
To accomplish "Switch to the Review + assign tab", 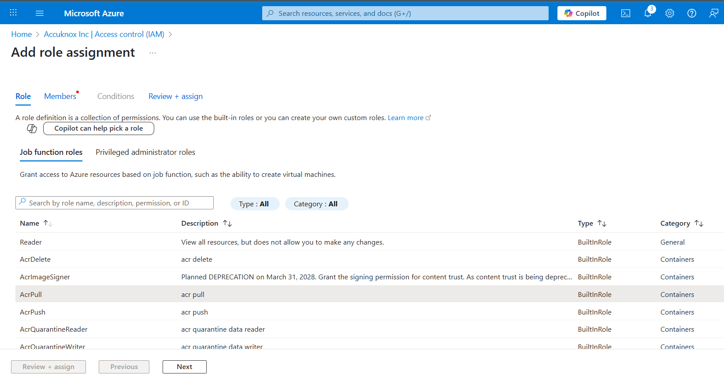I will [175, 96].
